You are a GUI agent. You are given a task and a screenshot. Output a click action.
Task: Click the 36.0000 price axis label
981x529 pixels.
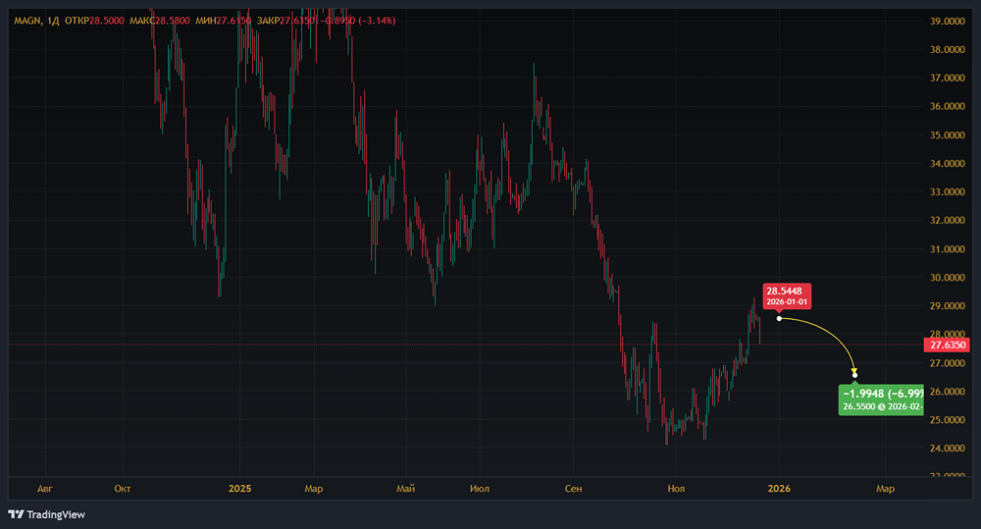tap(948, 106)
